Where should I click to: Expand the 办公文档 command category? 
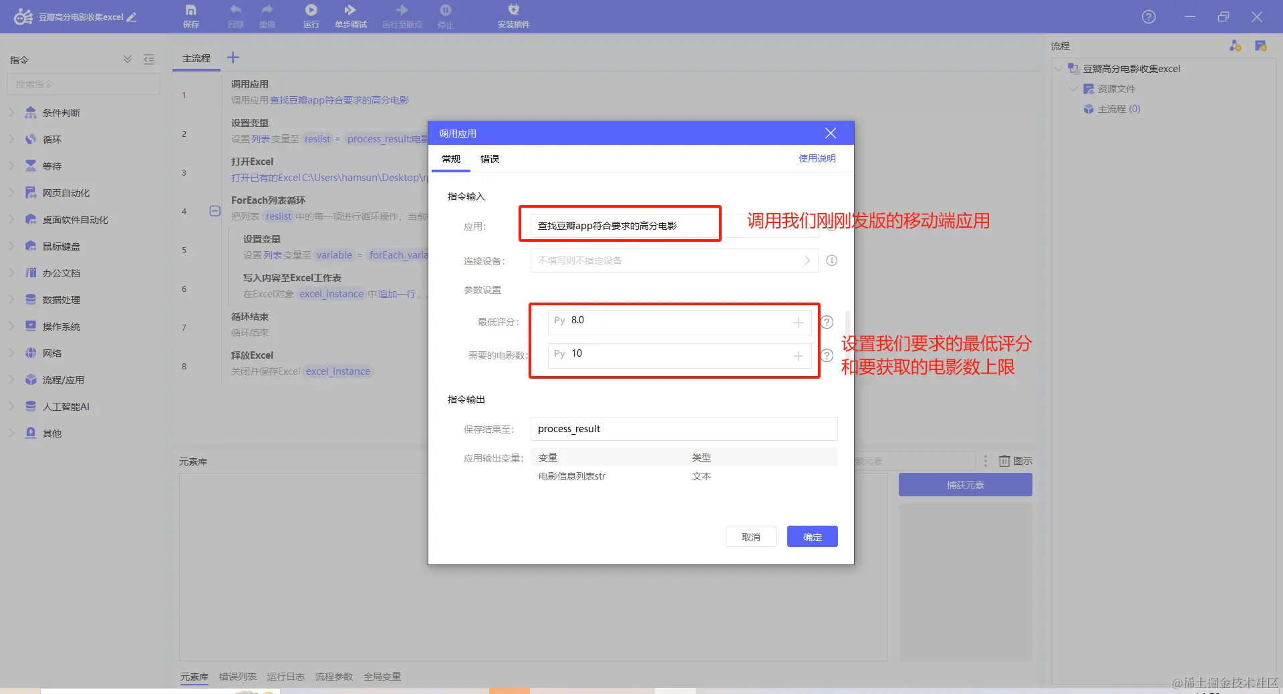click(x=11, y=273)
